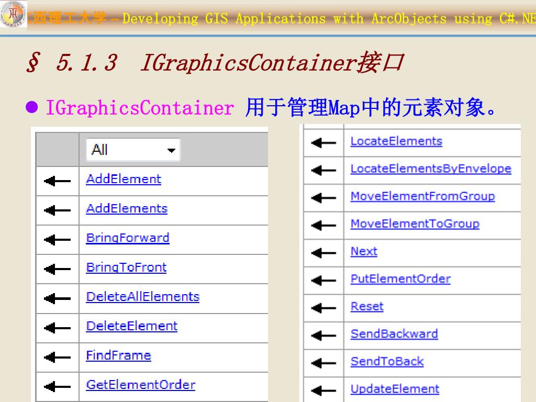Screen dimensions: 536x402
Task: Click the method arrow icon beside SendToBack
Action: tap(323, 363)
